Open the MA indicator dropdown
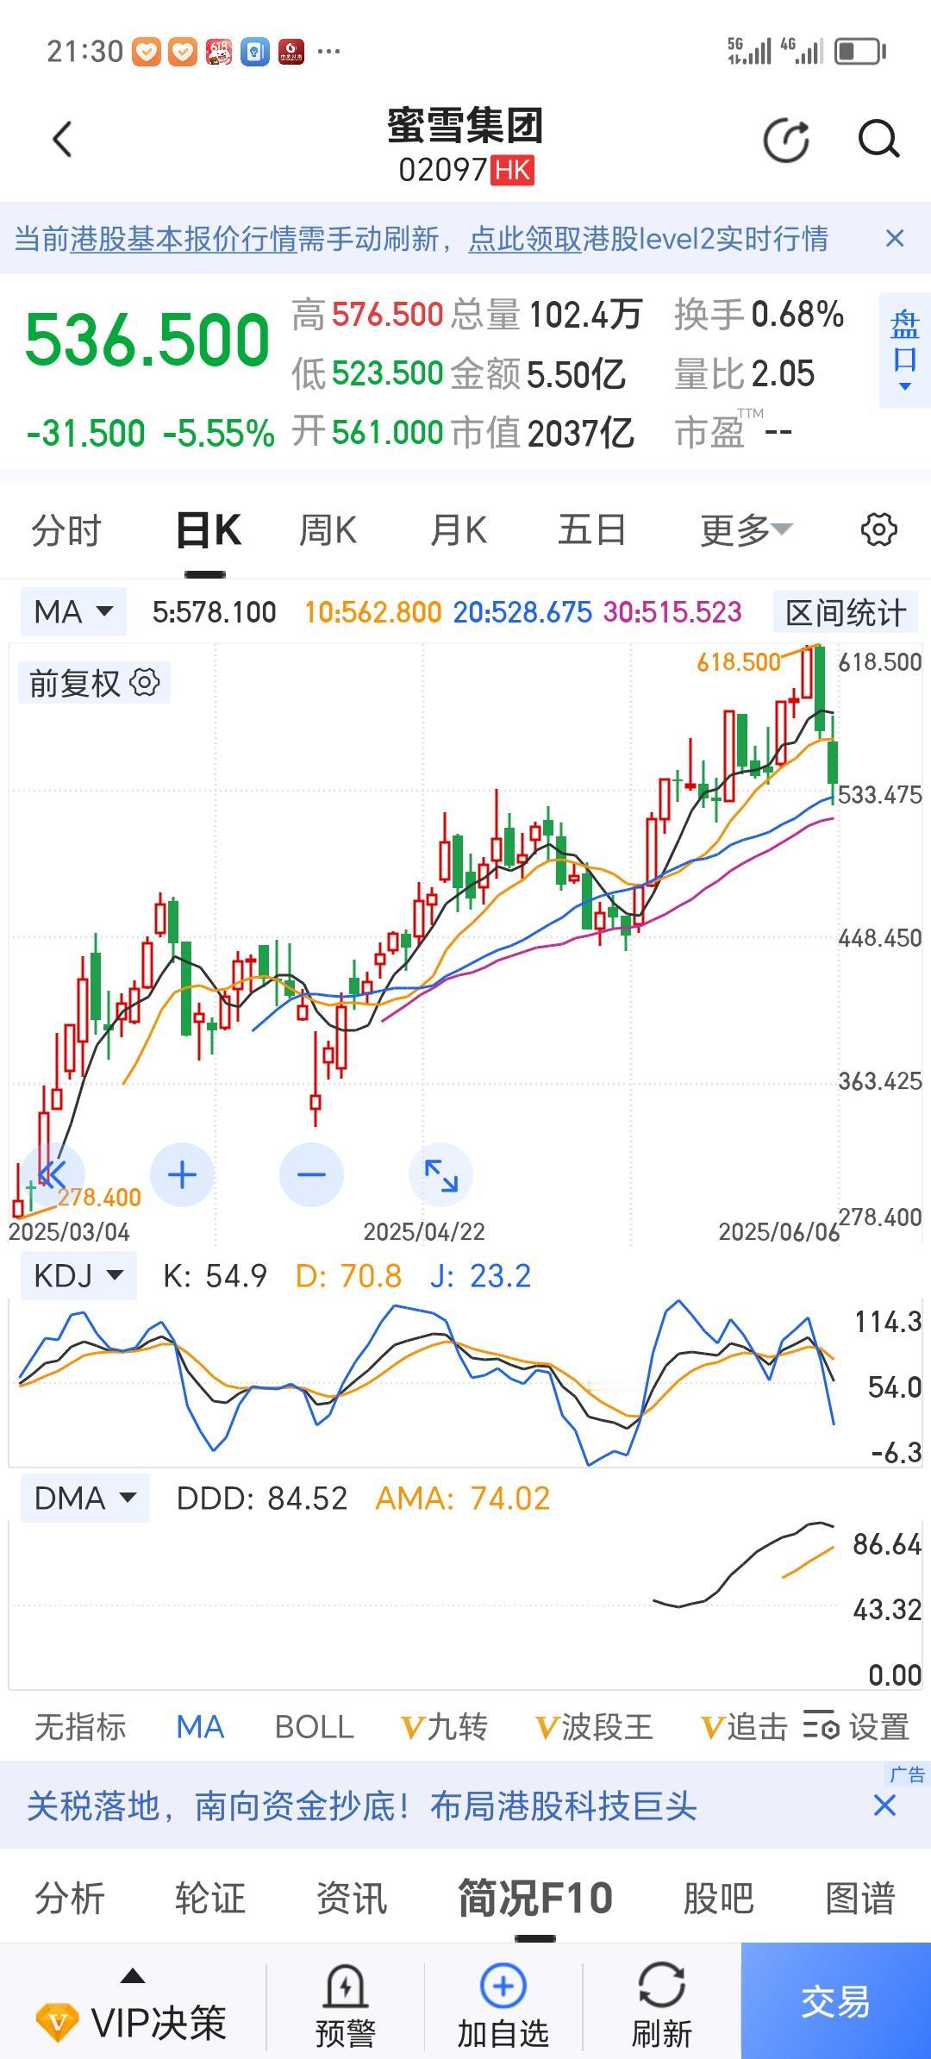 click(73, 612)
